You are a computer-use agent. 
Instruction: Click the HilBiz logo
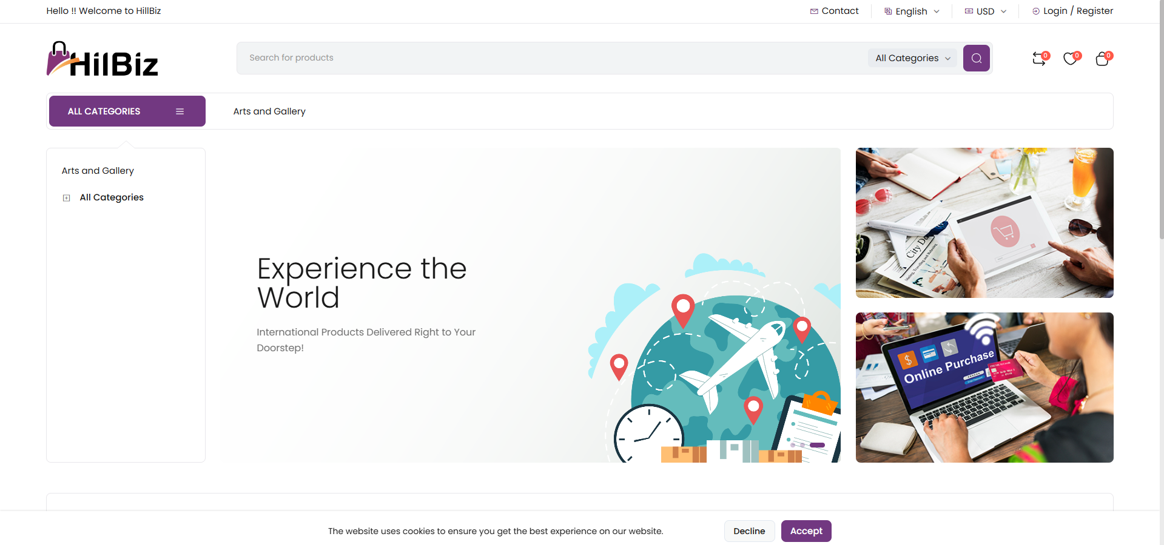tap(103, 59)
